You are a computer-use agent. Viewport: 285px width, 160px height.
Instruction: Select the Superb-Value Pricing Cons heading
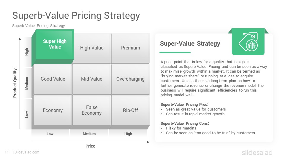185,124
